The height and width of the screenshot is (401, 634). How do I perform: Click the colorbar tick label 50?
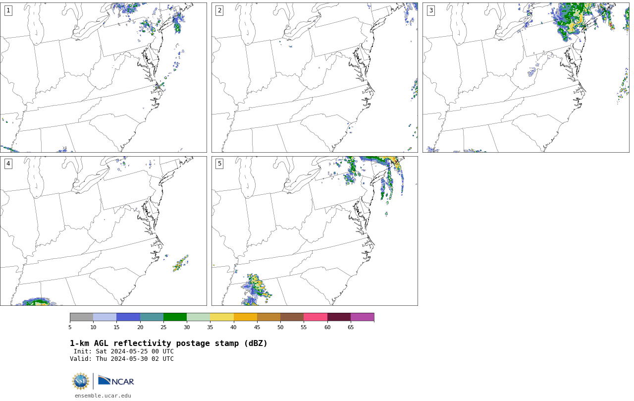tap(280, 327)
